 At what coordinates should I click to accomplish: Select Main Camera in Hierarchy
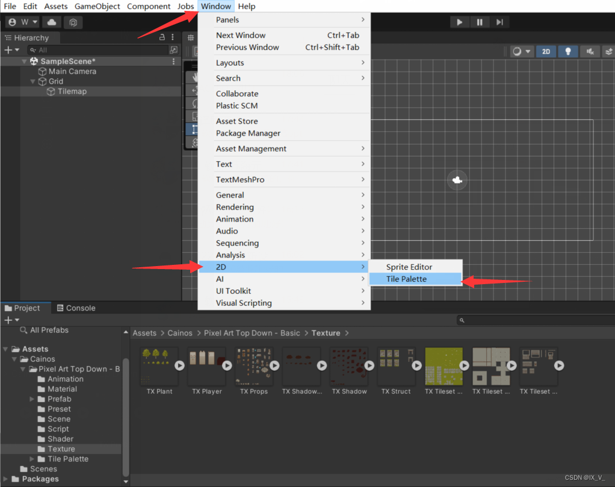[72, 72]
